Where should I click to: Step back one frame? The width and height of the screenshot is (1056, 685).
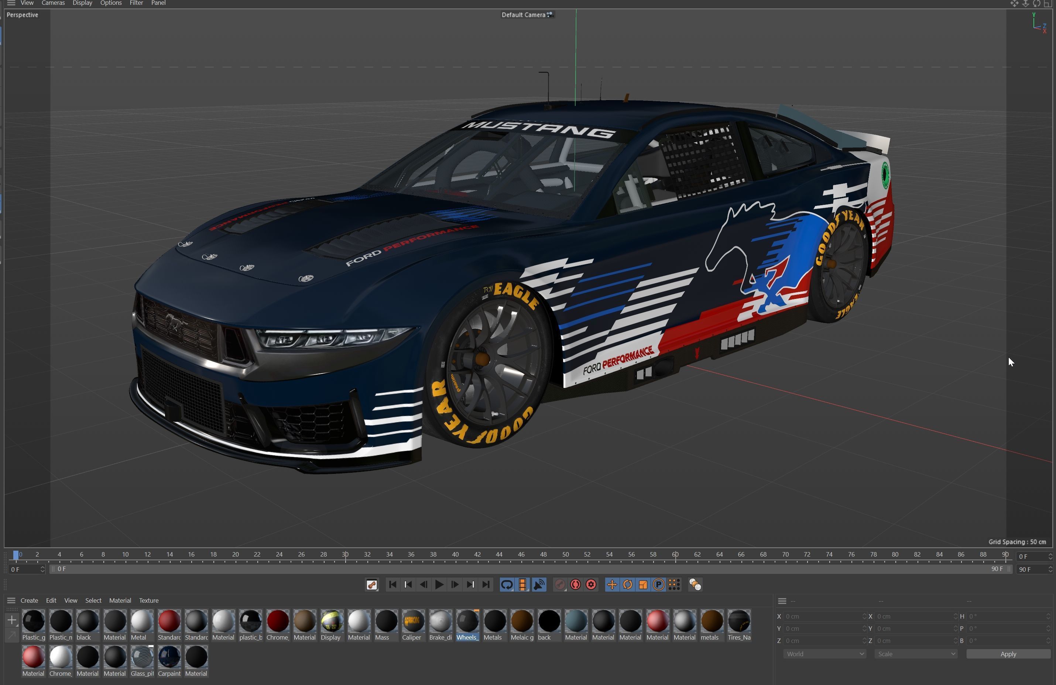click(x=424, y=585)
